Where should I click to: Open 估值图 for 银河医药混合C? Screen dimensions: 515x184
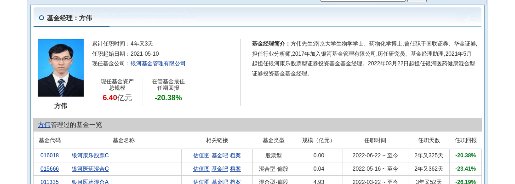201,169
